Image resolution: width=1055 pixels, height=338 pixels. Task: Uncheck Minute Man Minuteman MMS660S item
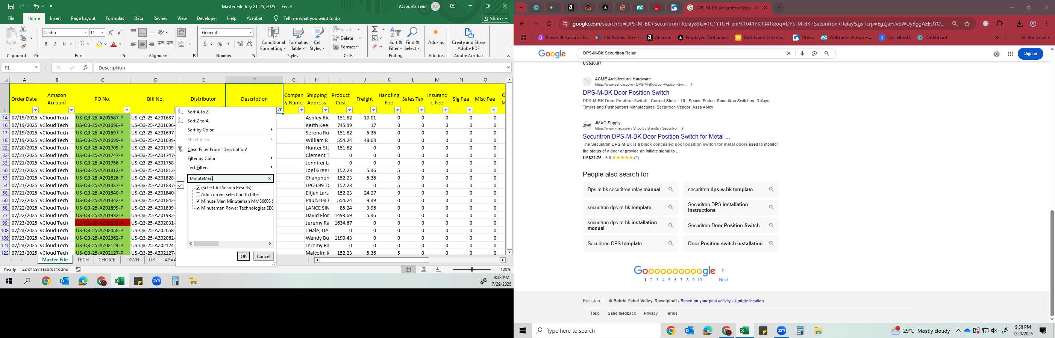tap(198, 201)
